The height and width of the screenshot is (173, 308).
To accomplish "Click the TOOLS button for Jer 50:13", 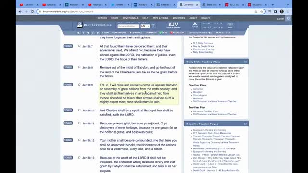I will point(68,157).
